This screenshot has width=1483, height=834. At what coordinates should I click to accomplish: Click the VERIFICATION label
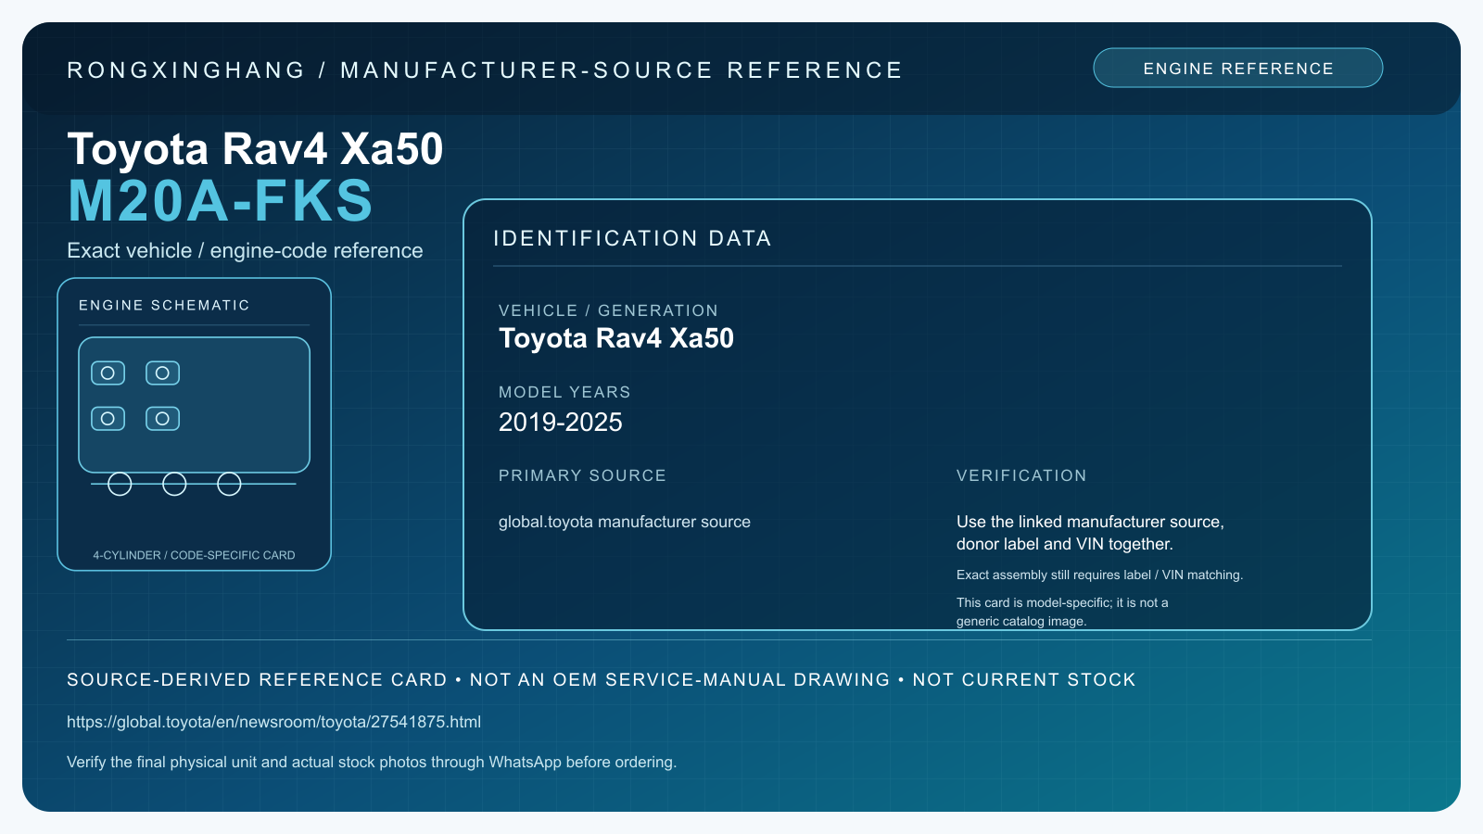1021,475
